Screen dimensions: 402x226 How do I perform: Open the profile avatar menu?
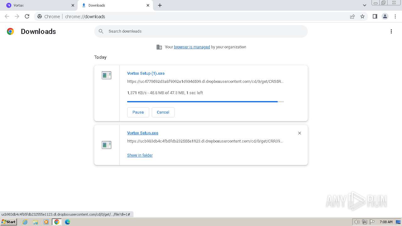385,16
